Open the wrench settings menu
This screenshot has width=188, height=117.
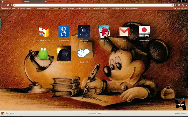tap(186, 5)
